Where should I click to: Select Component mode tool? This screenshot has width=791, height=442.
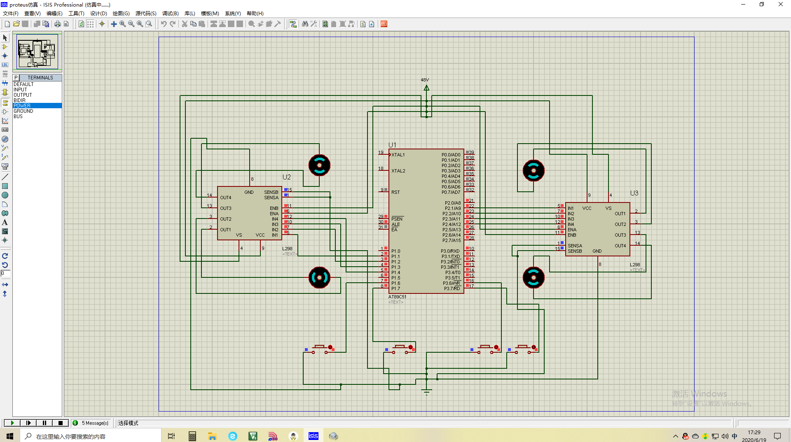point(5,47)
